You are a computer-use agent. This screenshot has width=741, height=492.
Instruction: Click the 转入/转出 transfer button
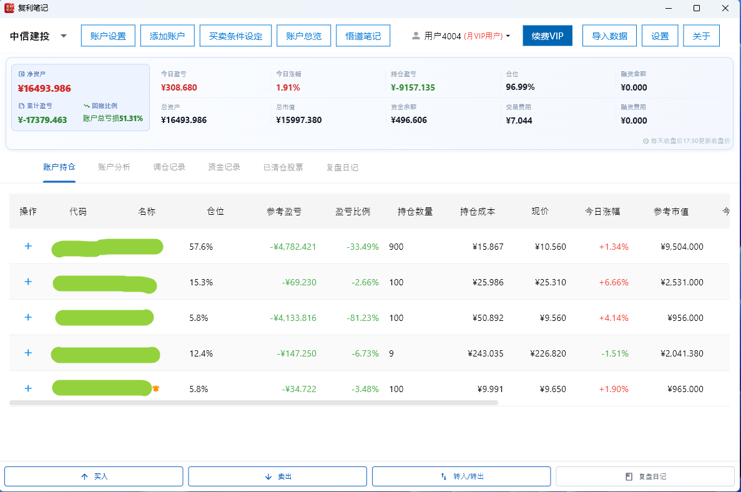pyautogui.click(x=461, y=476)
